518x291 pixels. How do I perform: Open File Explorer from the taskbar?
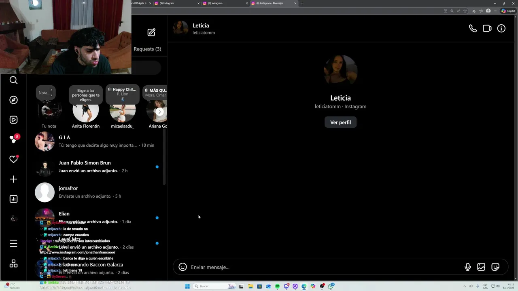click(x=251, y=286)
